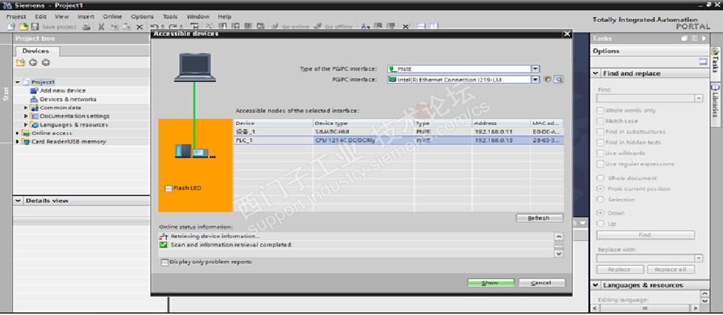Collapse the Find and replace section
This screenshot has width=723, height=315.
596,73
